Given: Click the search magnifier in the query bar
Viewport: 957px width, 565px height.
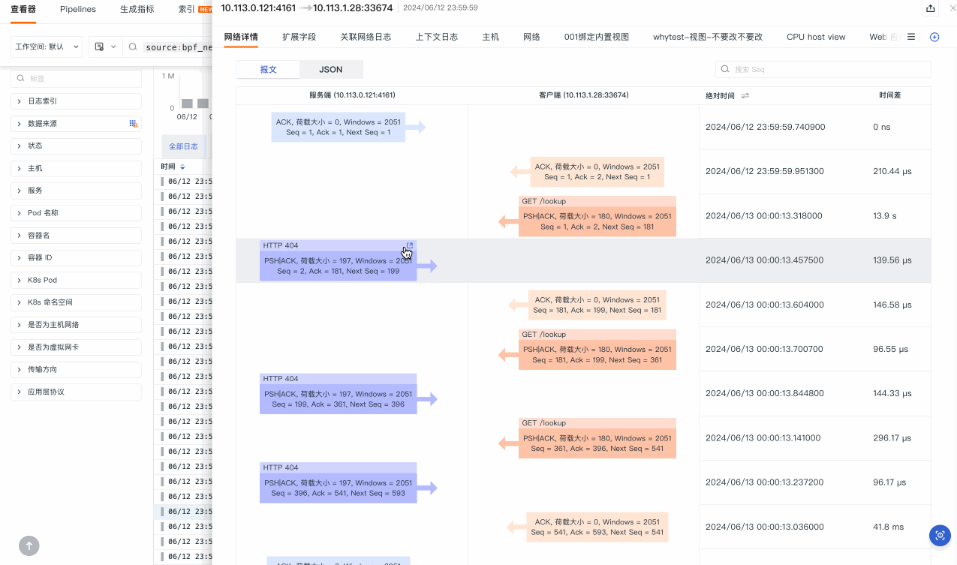Looking at the screenshot, I should click(x=133, y=47).
